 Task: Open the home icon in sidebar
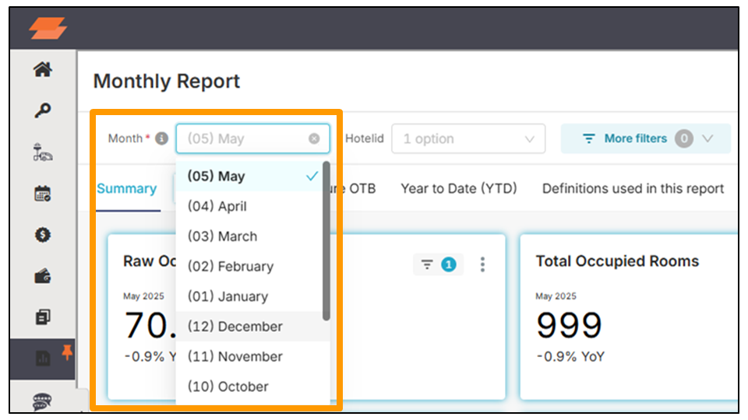42,69
